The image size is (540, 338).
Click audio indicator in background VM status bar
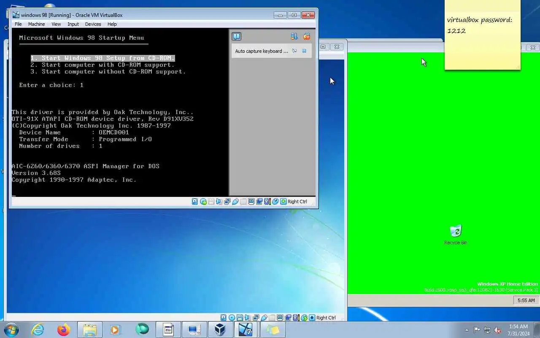pyautogui.click(x=248, y=318)
